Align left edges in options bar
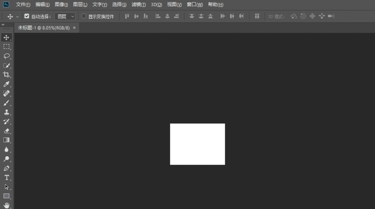The height and width of the screenshot is (209, 375). [158, 16]
